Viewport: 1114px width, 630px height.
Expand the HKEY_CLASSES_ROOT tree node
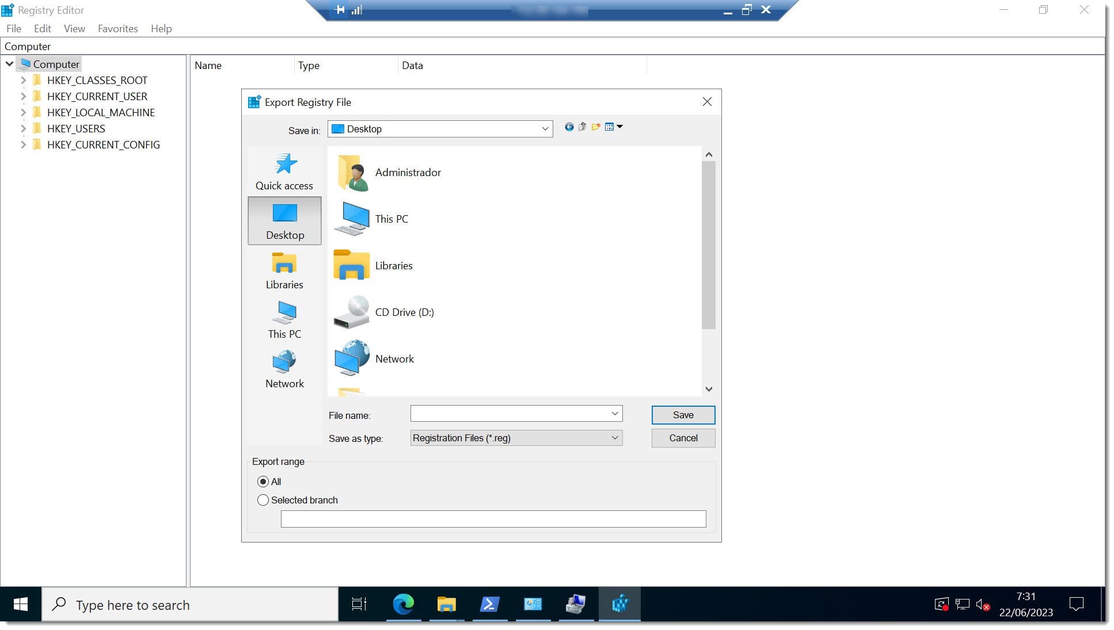(24, 79)
